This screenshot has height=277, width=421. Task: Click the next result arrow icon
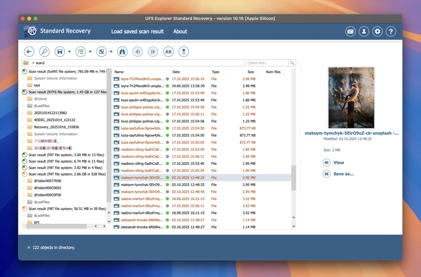153,52
